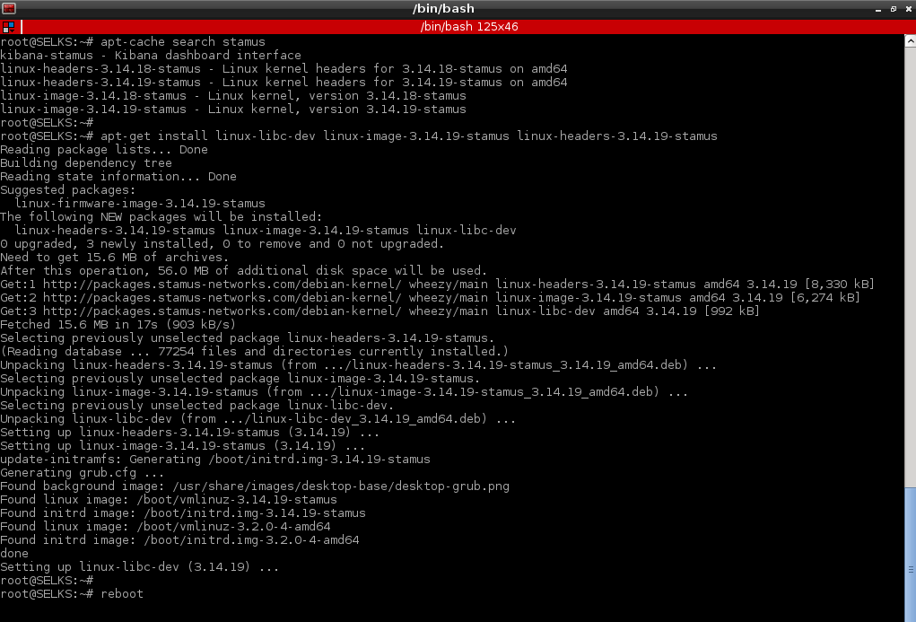This screenshot has height=622, width=916.
Task: Click the Terminator window icon in the title bar
Action: [9, 8]
